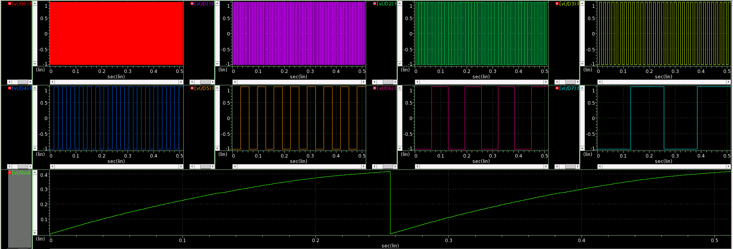Click the red marker icon beside v(/Vout)
Screen dimensions: 733x249
click(x=10, y=173)
